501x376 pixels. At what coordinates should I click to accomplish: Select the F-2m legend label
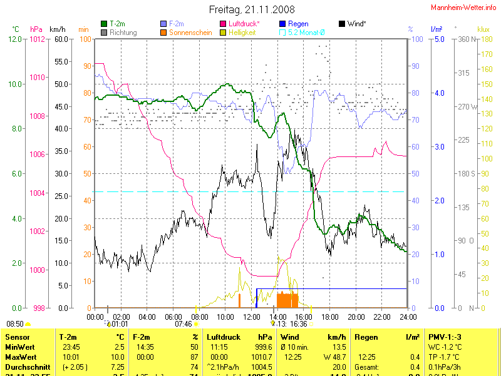(x=177, y=24)
